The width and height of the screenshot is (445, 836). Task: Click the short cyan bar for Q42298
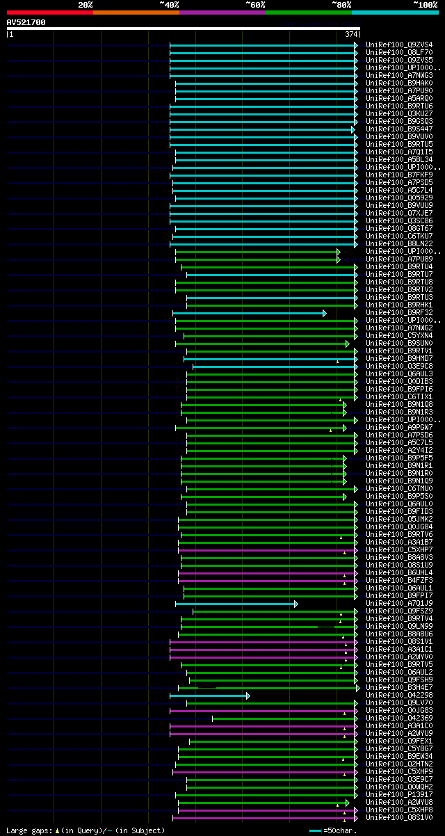[209, 696]
